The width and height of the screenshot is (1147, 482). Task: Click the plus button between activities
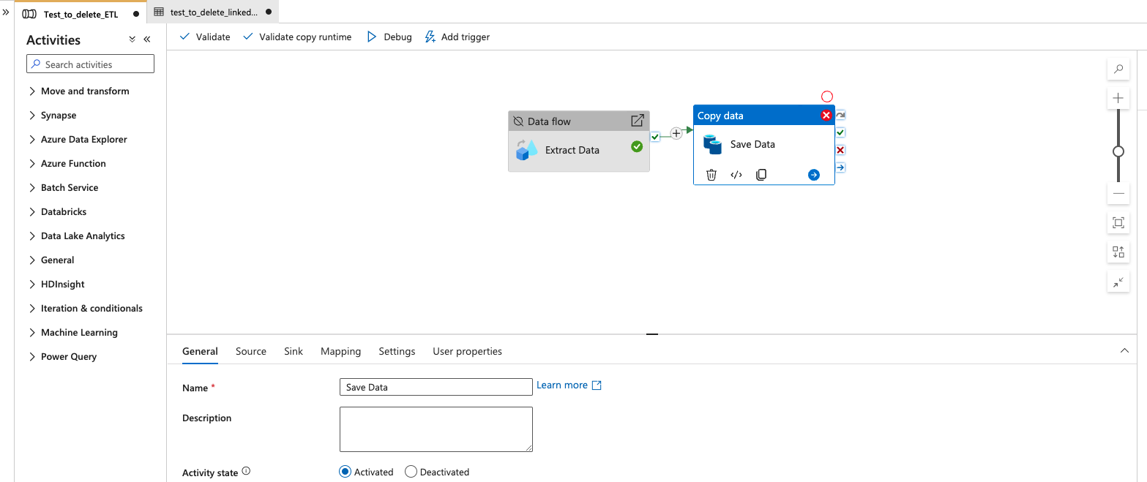[x=676, y=133]
